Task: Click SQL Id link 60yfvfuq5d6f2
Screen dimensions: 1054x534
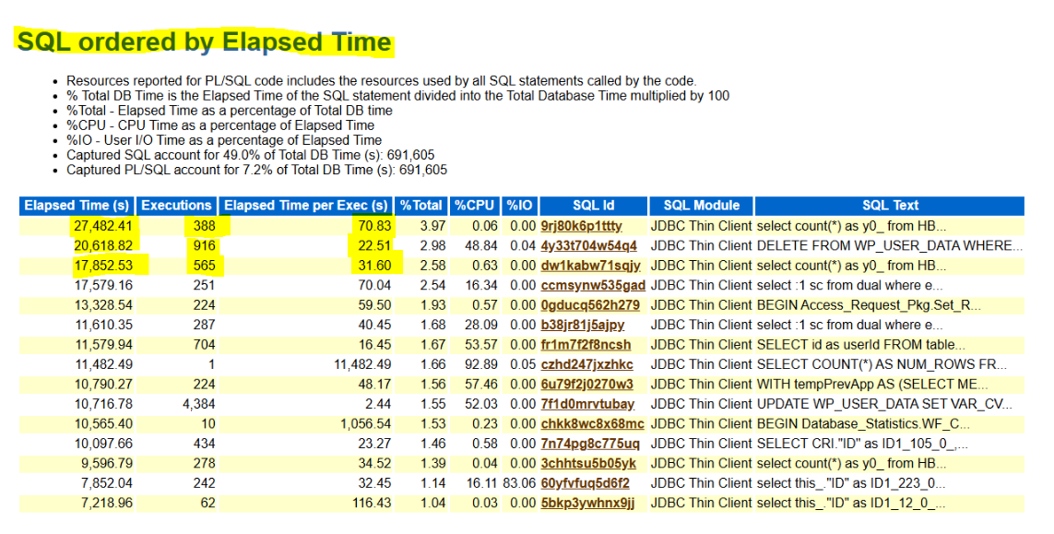Action: 585,483
